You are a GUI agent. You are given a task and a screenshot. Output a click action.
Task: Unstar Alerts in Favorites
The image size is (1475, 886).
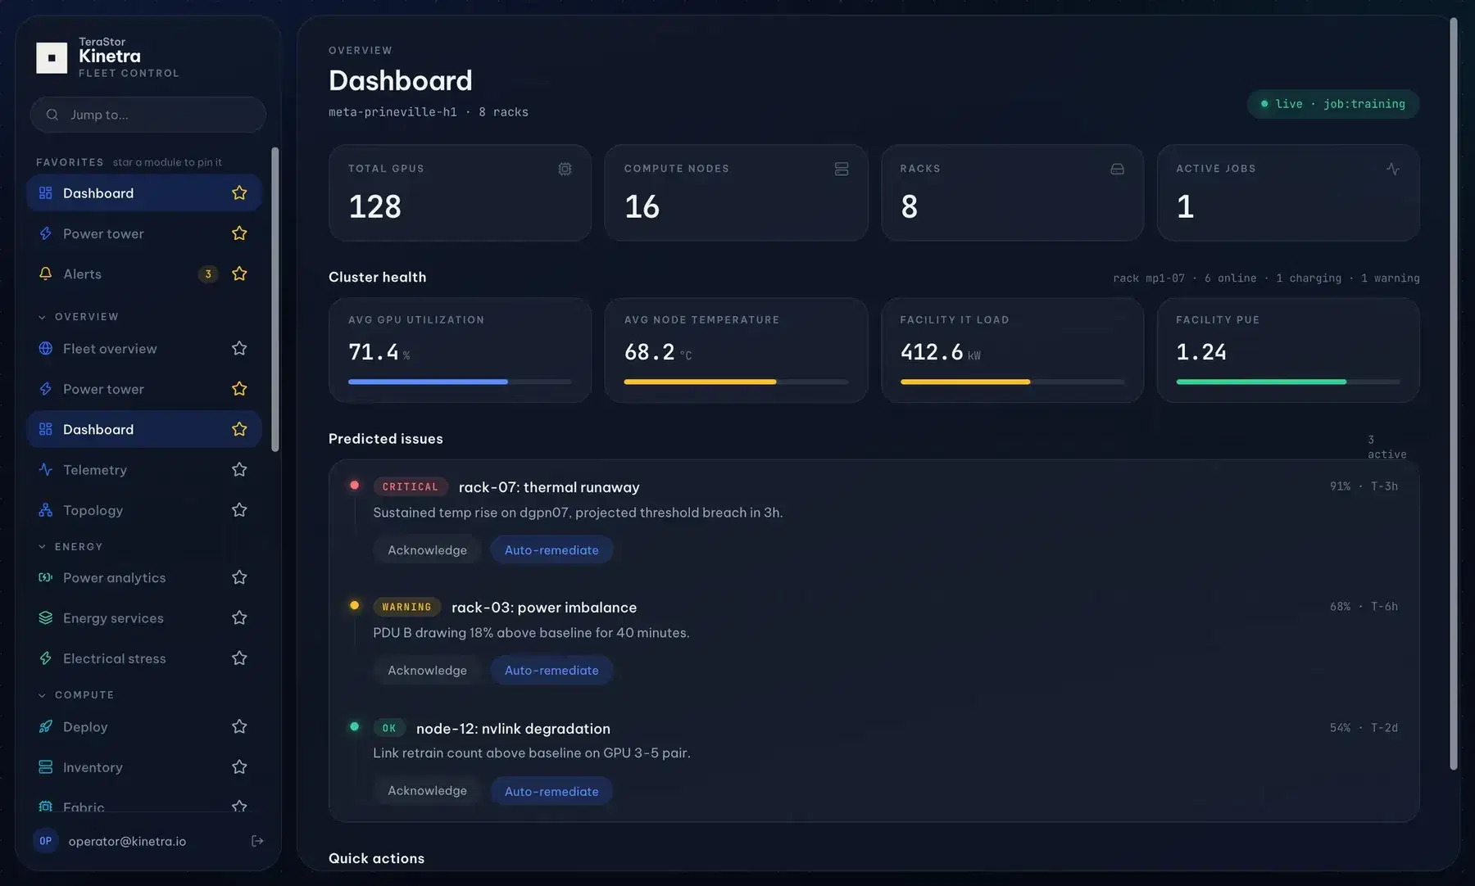pyautogui.click(x=239, y=273)
